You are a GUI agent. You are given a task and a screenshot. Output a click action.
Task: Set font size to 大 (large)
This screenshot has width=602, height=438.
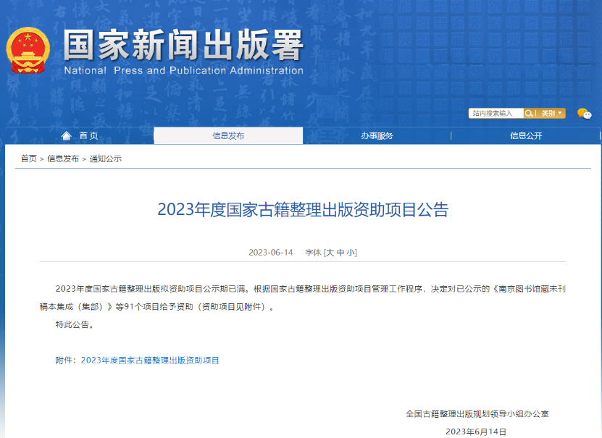pos(330,253)
